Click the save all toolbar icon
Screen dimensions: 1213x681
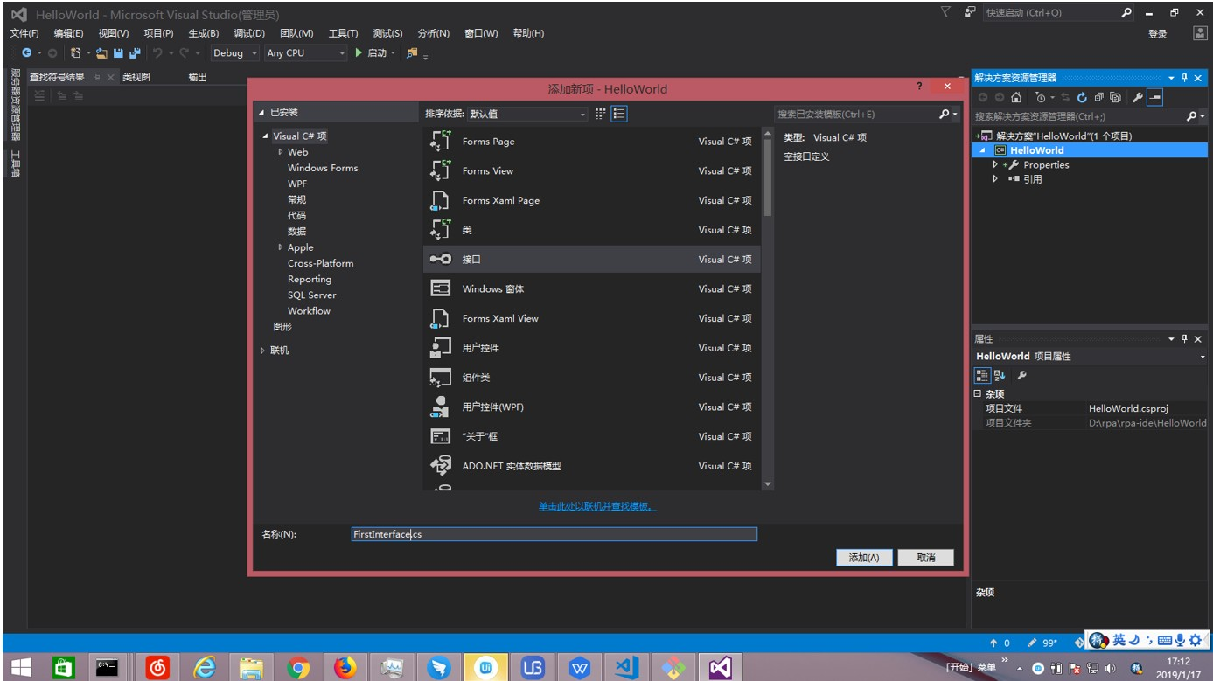point(135,53)
